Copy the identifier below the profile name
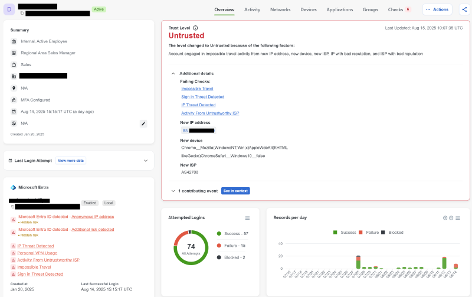The height and width of the screenshot is (297, 472). point(22,13)
